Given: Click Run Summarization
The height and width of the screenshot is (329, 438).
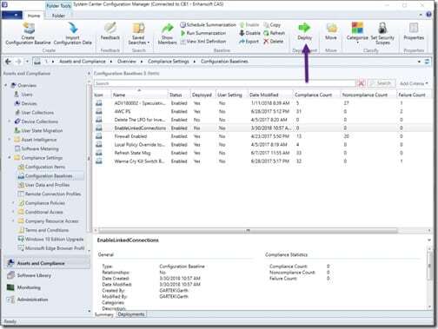Looking at the screenshot, I should 203,33.
